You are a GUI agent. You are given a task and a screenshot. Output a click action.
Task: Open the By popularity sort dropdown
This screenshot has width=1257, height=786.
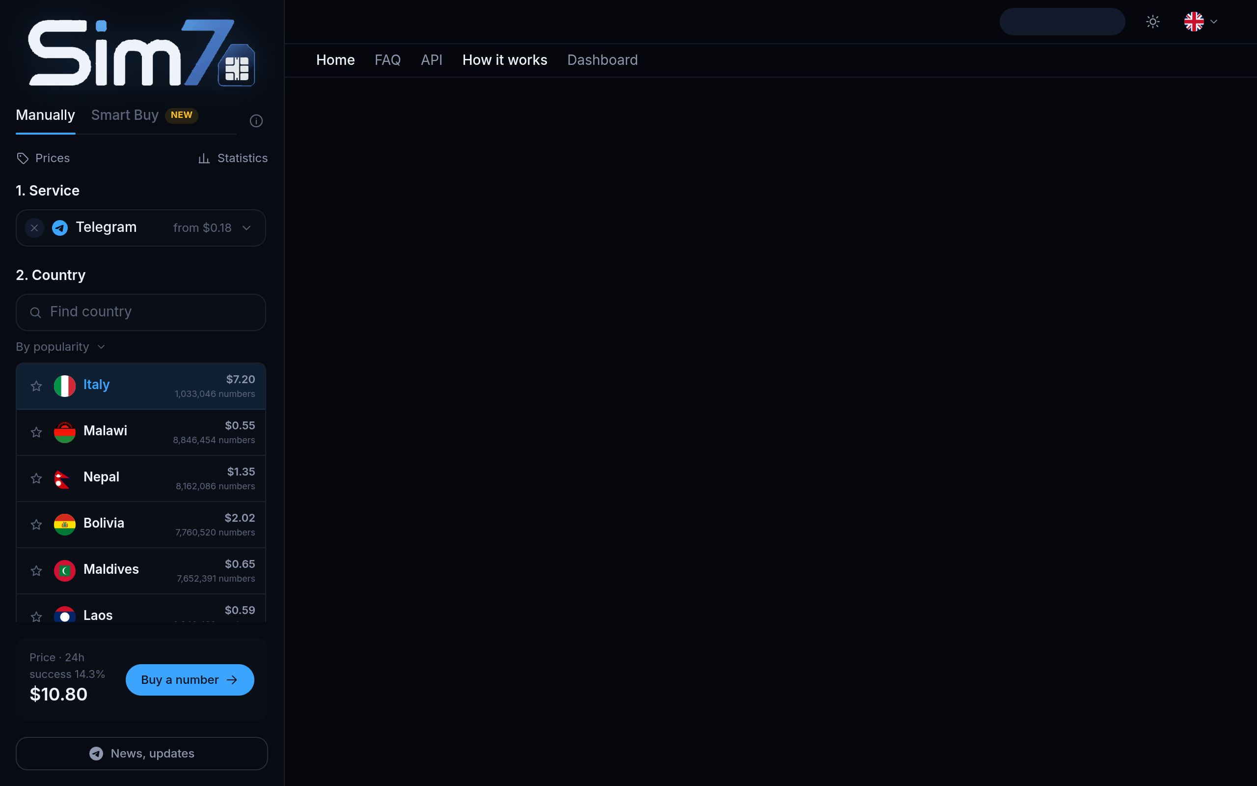coord(60,347)
